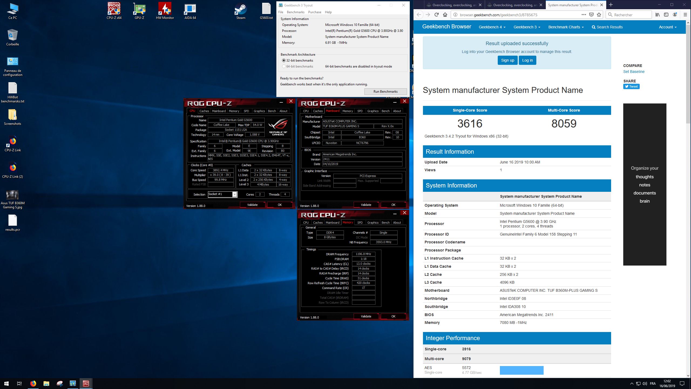Open the Corbeille recycle bin
The height and width of the screenshot is (389, 691).
coord(12,37)
